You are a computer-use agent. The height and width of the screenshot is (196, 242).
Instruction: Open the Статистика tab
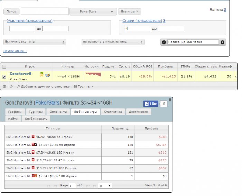[x=113, y=112]
